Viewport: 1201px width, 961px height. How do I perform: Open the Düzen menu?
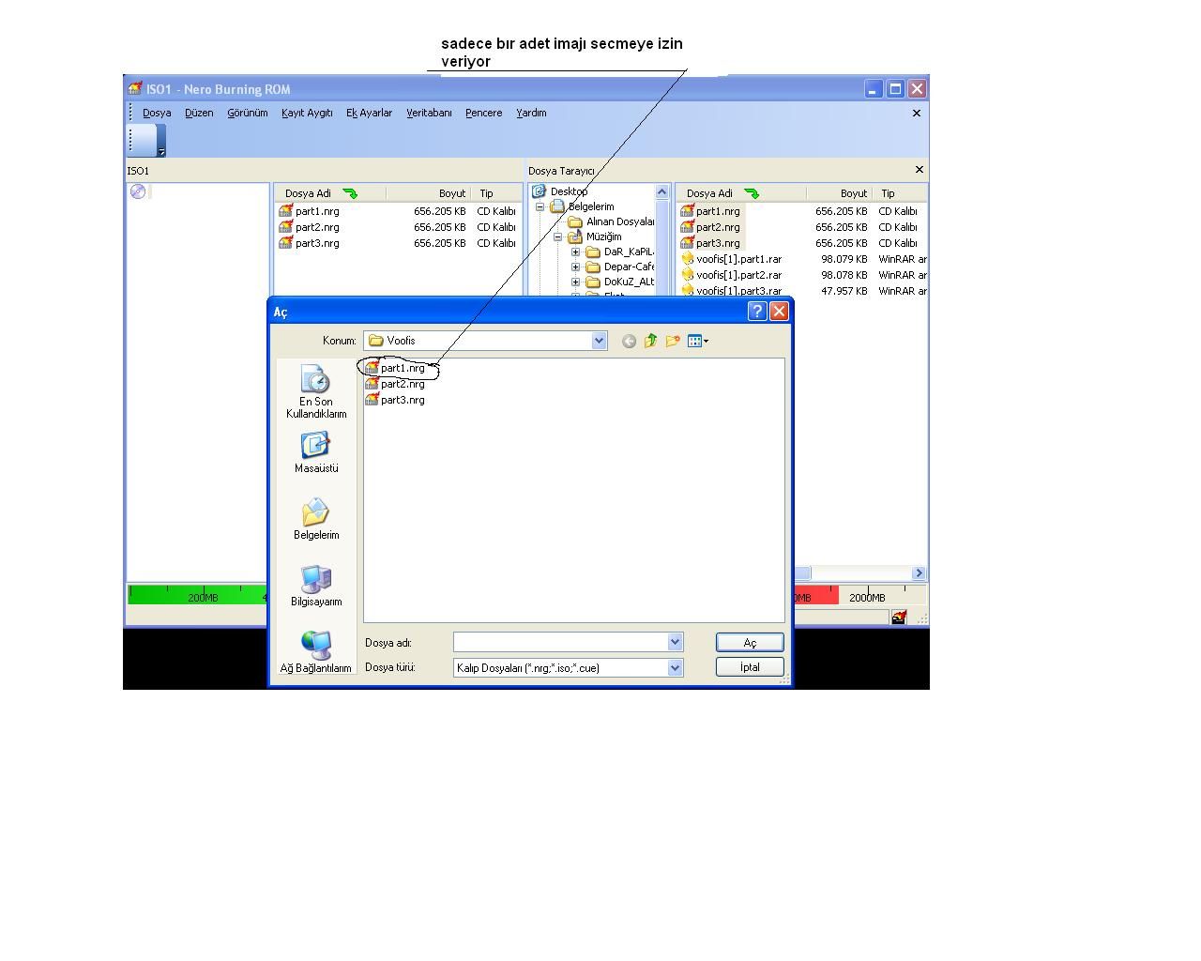coord(199,113)
